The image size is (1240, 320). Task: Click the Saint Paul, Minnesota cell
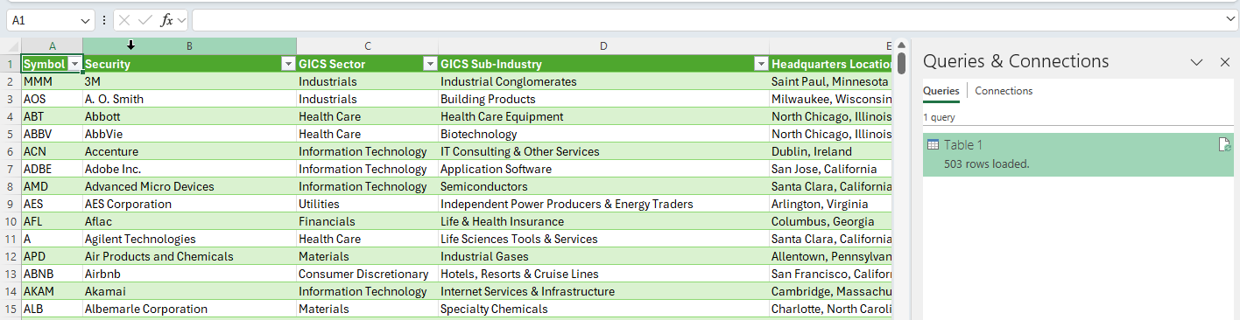click(x=831, y=81)
